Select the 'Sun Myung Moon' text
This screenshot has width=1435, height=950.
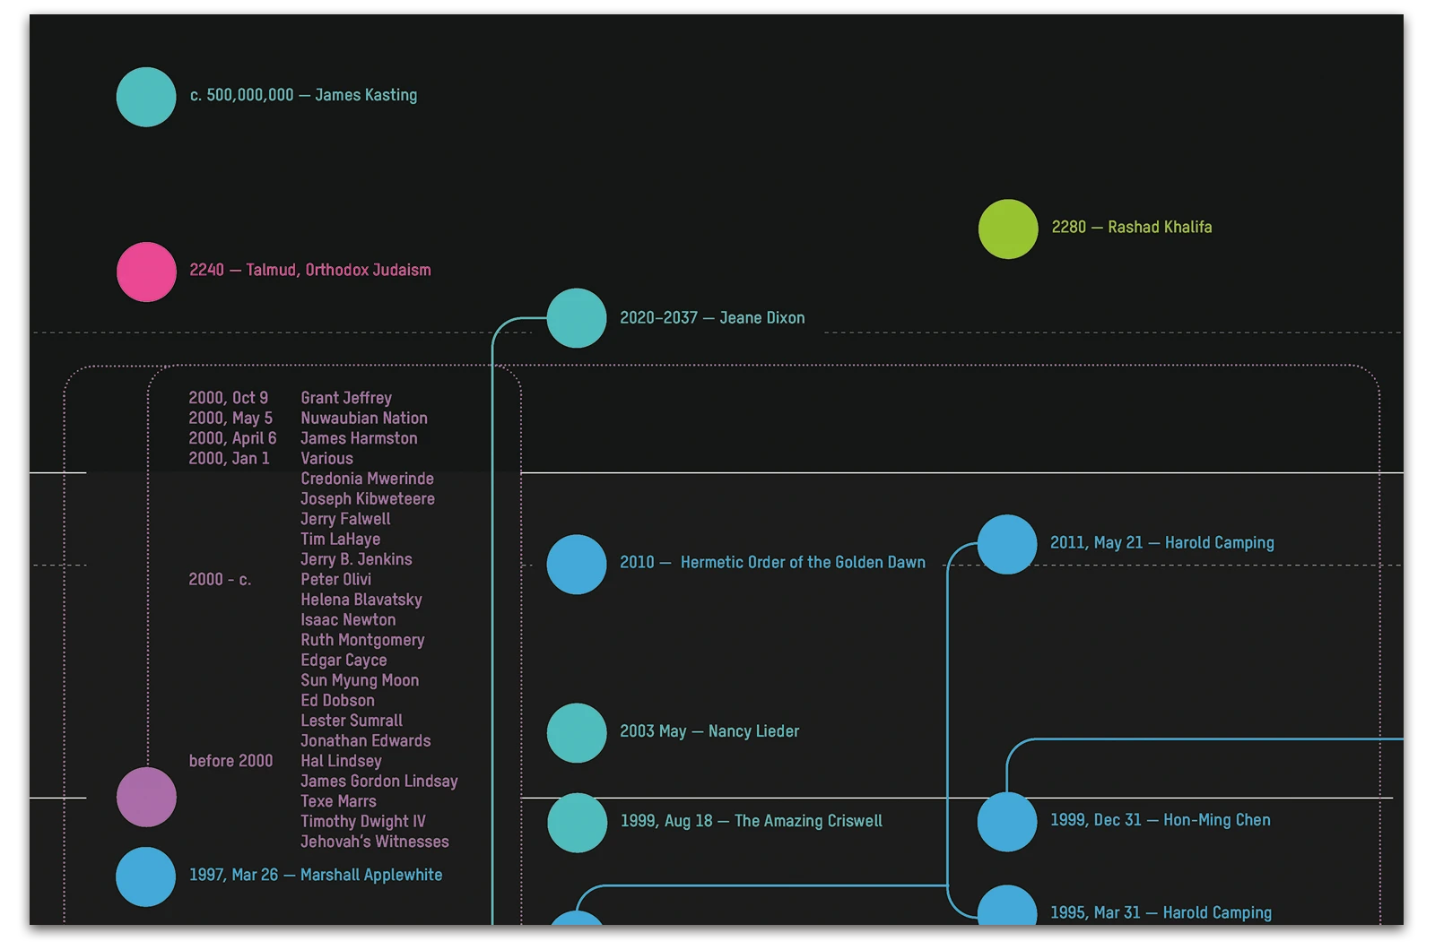coord(360,680)
